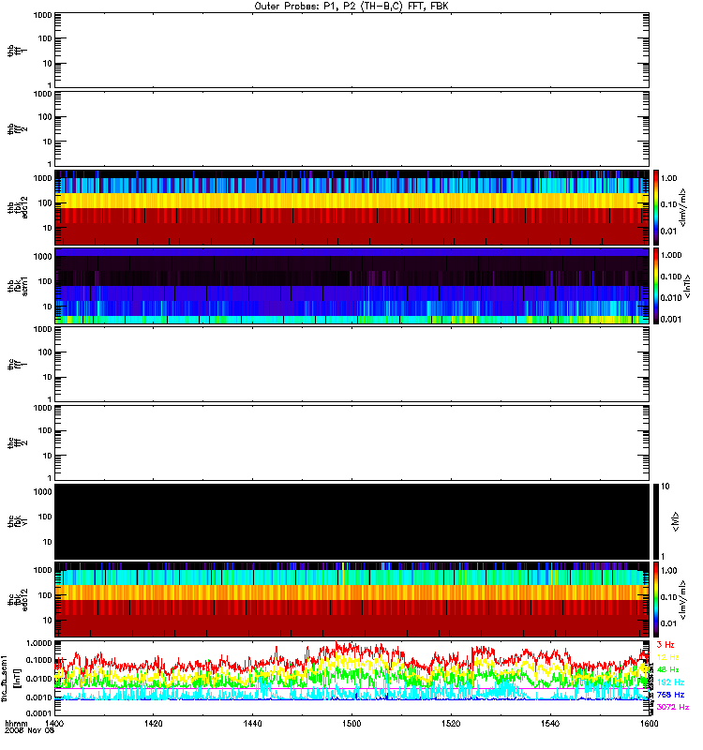Screen dimensions: 703x750
Task: Click the "0.0100" tick of the line plot
Action: tap(38, 678)
